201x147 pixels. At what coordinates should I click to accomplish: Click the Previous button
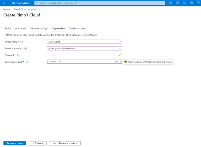pyautogui.click(x=38, y=143)
